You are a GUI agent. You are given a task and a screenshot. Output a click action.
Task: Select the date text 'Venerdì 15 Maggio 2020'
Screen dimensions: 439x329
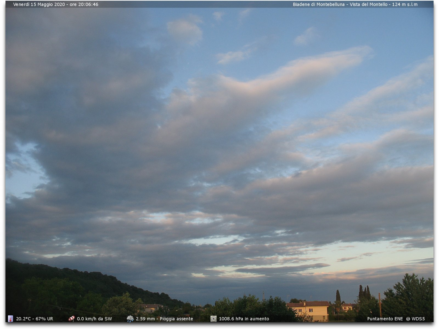tap(39, 4)
